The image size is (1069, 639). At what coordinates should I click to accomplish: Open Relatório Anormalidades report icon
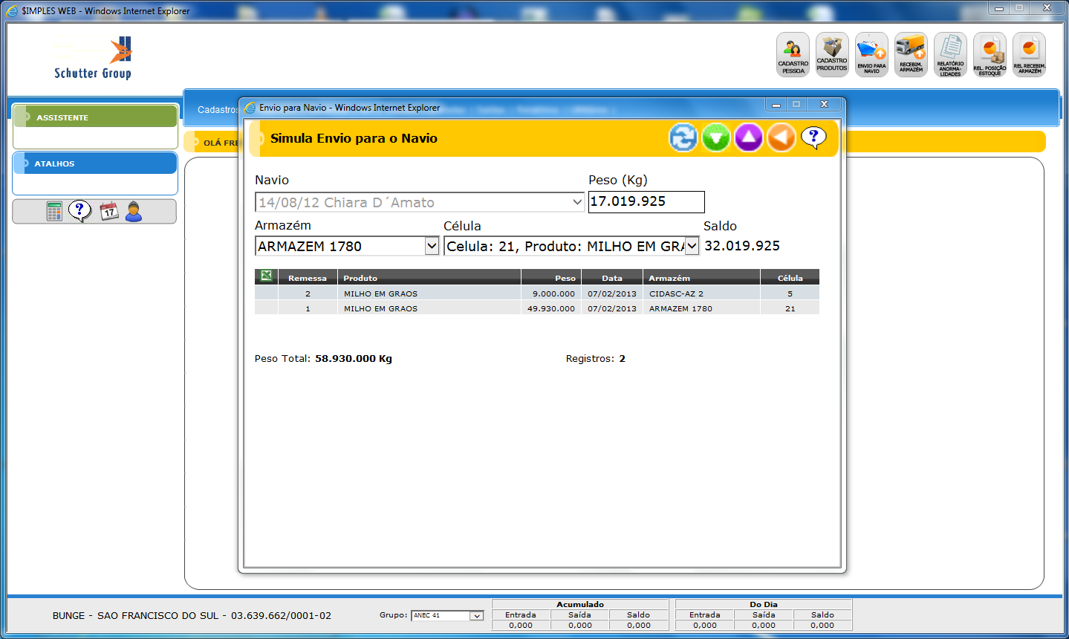[950, 55]
